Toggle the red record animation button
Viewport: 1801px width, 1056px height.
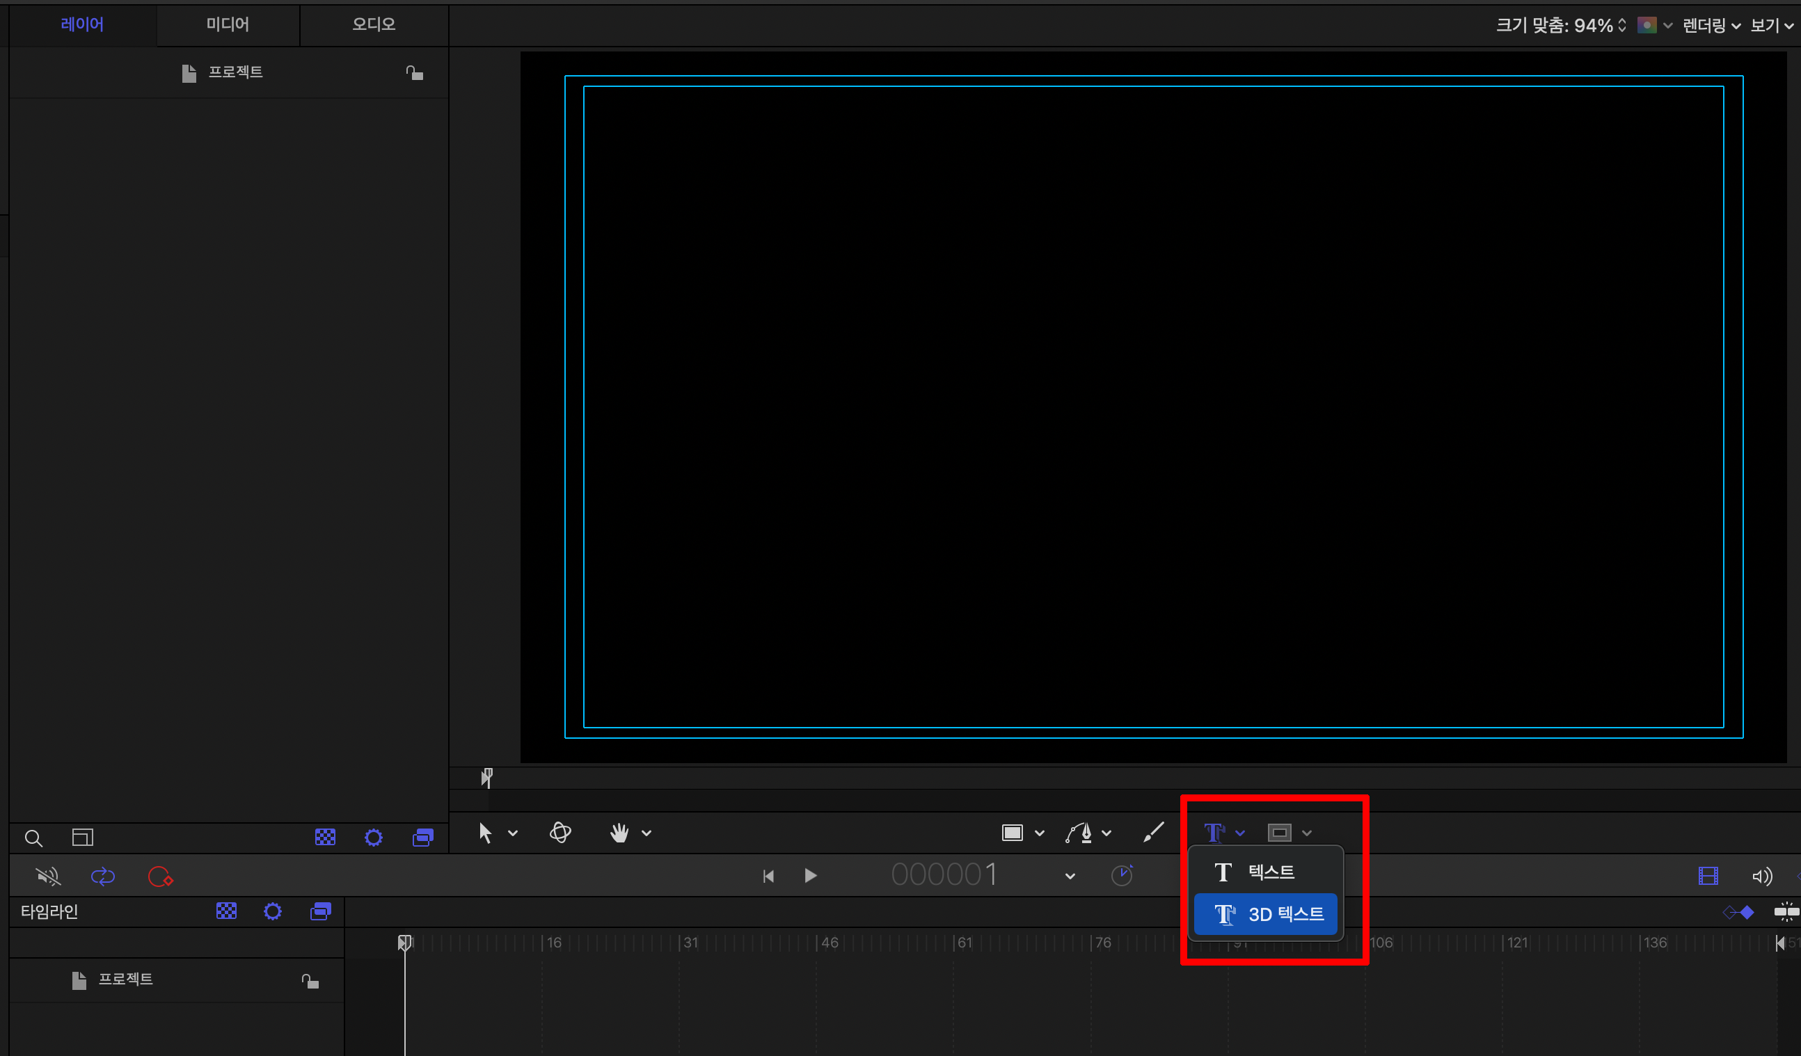tap(160, 876)
